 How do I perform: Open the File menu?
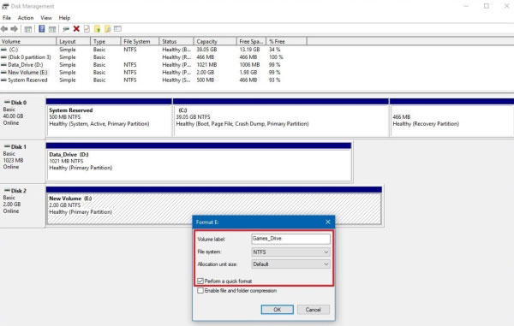tap(7, 18)
